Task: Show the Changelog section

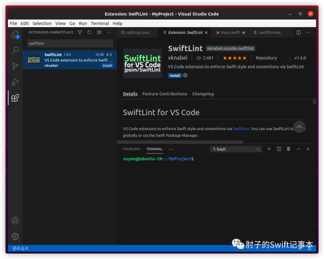Action: [203, 94]
